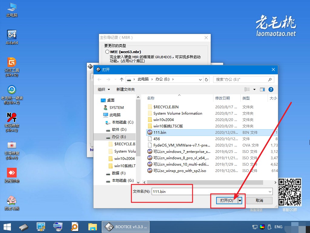Go up one folder level
The image size is (310, 233).
122,79
